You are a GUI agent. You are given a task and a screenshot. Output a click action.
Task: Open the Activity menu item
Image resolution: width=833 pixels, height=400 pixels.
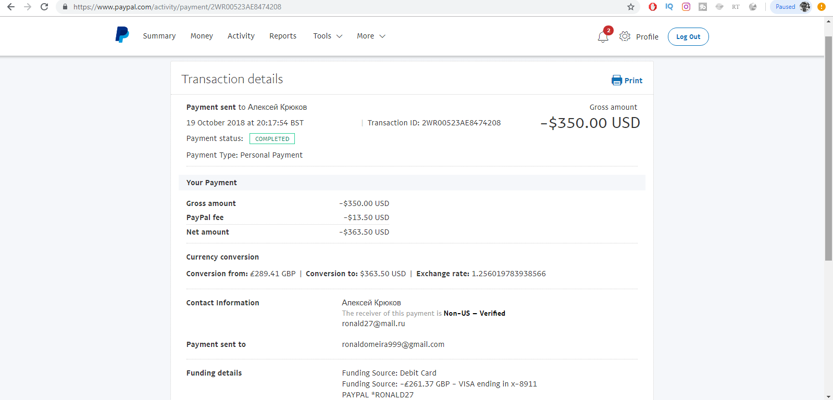point(241,36)
